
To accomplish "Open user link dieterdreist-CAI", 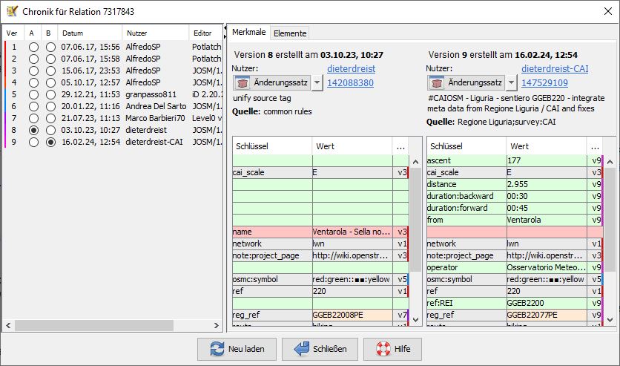I will (x=555, y=69).
